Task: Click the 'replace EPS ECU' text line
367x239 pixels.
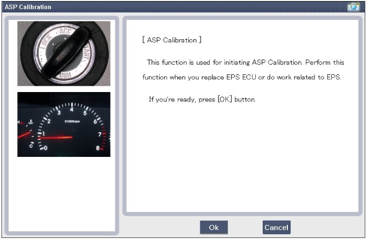Action: [x=242, y=78]
